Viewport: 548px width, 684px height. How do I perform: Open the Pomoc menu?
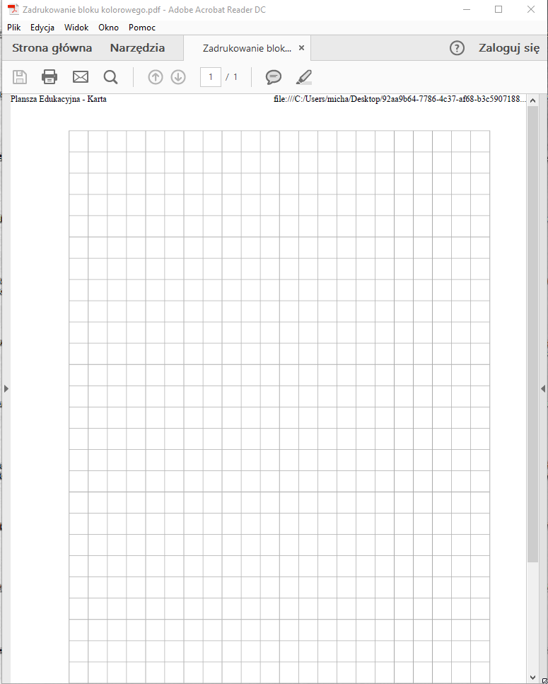tap(142, 28)
